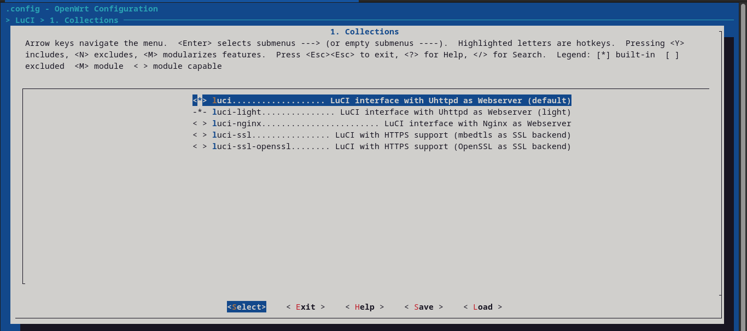Enable the luci-nginx selection brackets
The image size is (747, 331).
coord(200,123)
